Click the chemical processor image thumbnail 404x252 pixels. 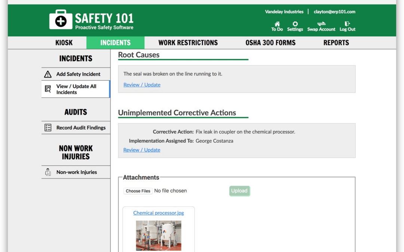[159, 236]
